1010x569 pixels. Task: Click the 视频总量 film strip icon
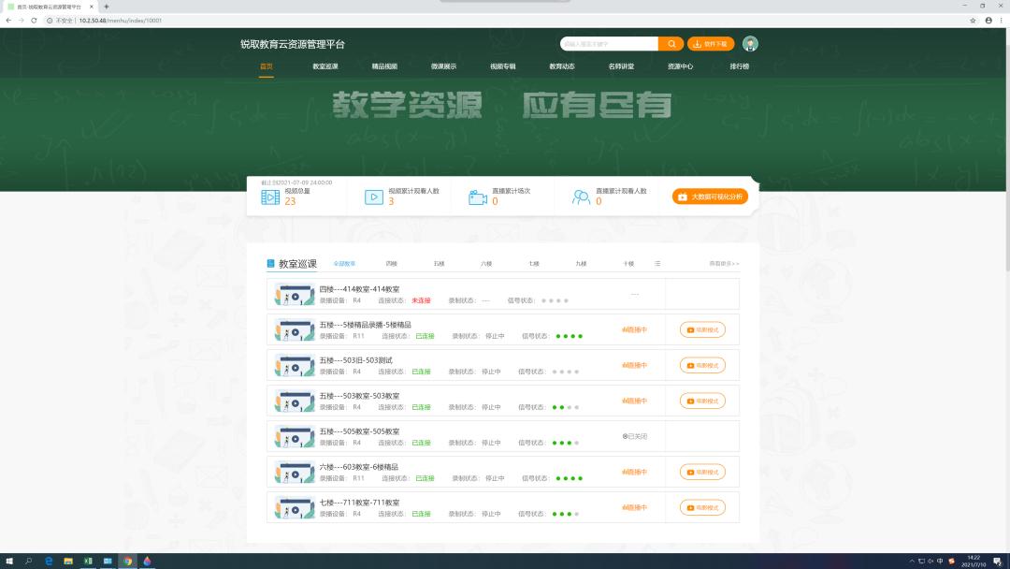[270, 197]
